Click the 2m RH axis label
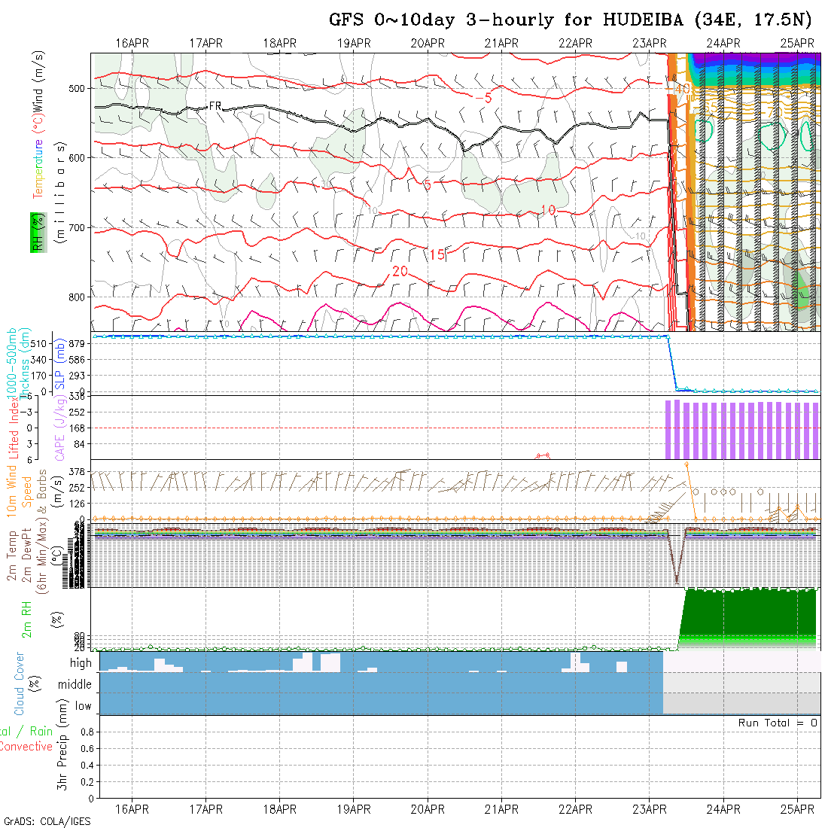The height and width of the screenshot is (828, 828). pos(26,619)
